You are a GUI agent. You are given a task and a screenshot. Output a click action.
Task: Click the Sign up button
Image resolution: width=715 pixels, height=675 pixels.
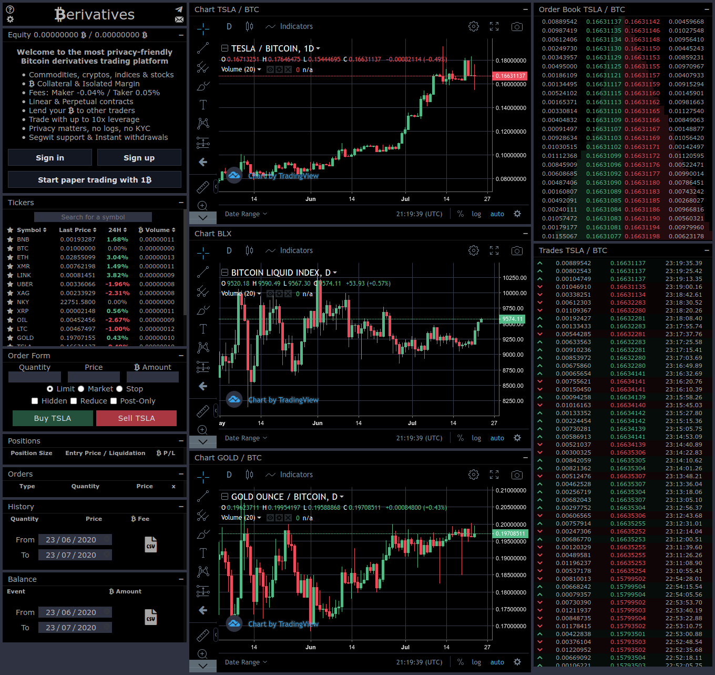pos(139,158)
